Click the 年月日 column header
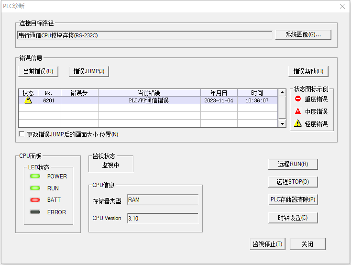351x265 pixels. [x=219, y=93]
